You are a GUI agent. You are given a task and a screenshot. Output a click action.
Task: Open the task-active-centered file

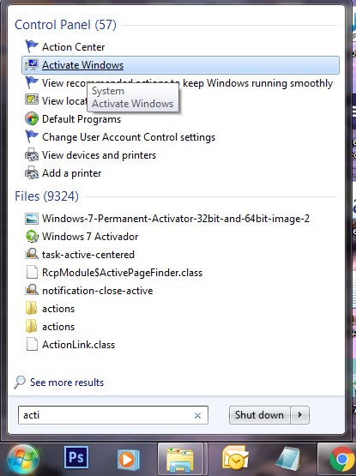point(88,255)
